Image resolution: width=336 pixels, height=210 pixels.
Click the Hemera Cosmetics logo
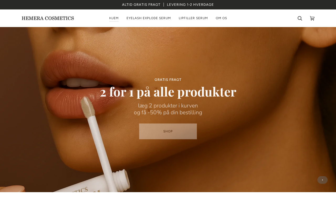coord(48,18)
